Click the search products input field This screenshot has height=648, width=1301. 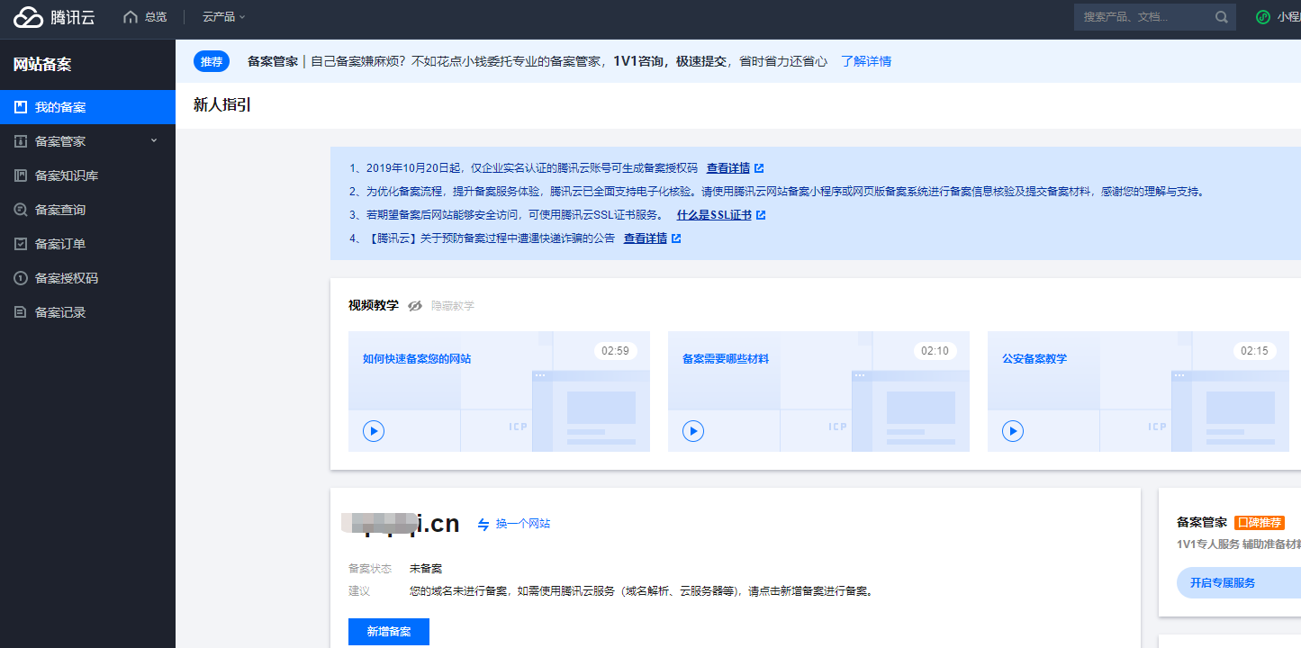[1142, 17]
